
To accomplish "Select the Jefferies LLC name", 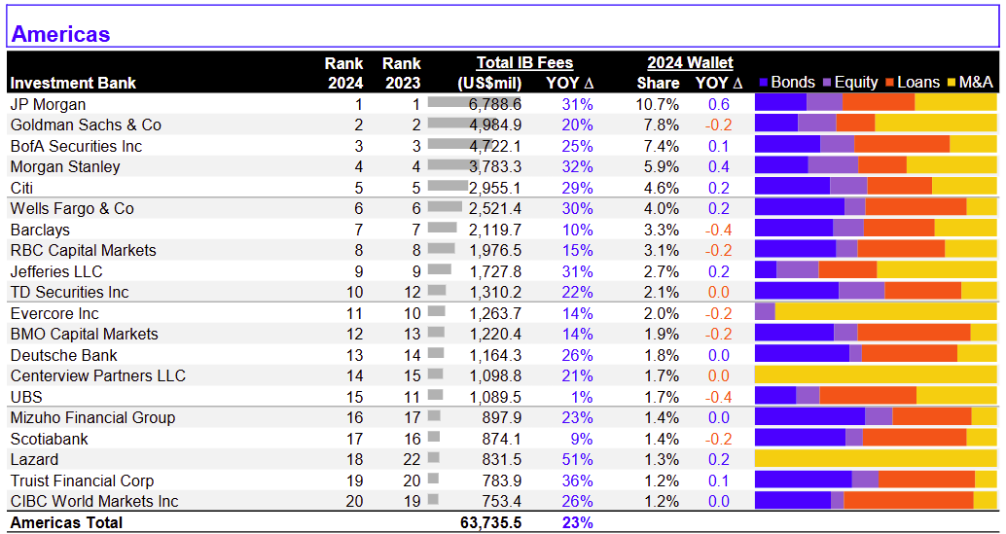I will pos(56,271).
